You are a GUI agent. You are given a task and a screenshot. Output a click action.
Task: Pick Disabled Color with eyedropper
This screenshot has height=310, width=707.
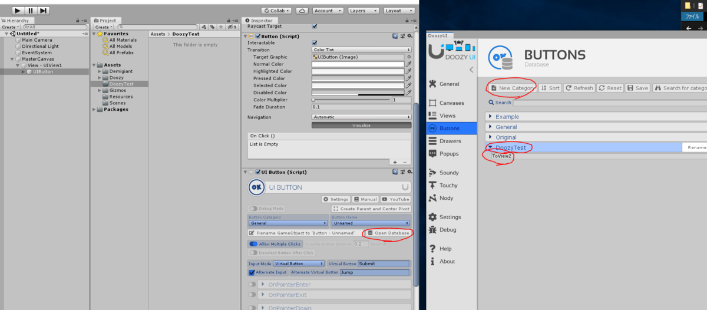tap(408, 93)
